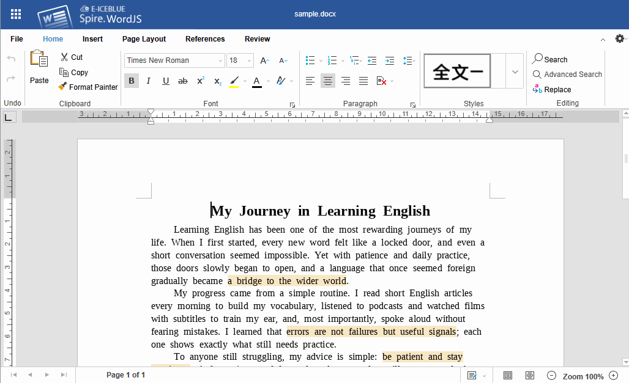Go to previous page

30,375
